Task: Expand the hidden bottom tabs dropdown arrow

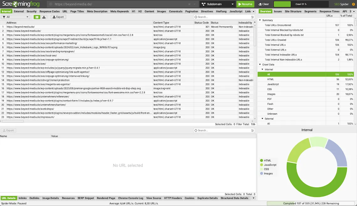Action: pos(253,198)
